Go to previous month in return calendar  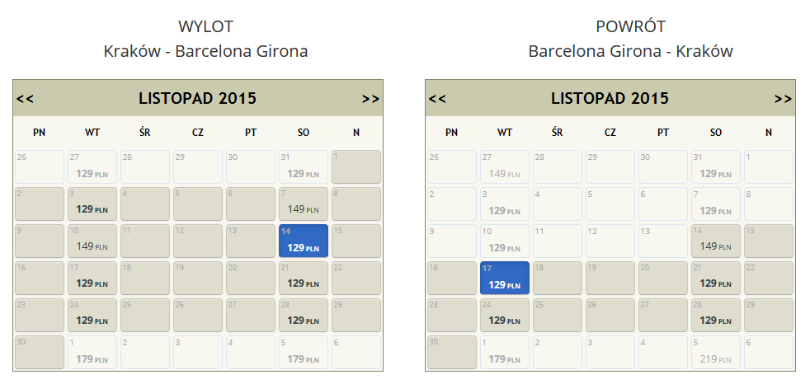(x=437, y=99)
